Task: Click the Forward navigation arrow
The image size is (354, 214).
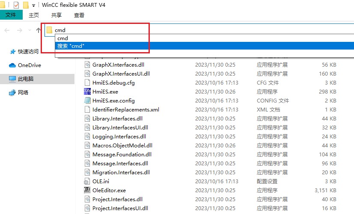Action: click(20, 30)
